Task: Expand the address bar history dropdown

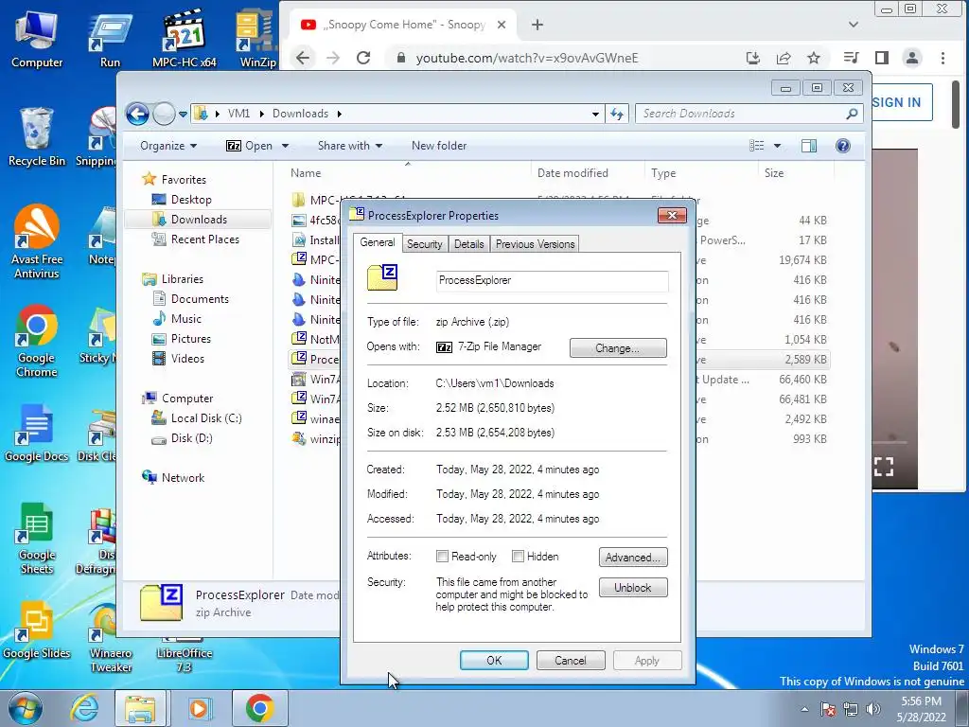Action: coord(595,114)
